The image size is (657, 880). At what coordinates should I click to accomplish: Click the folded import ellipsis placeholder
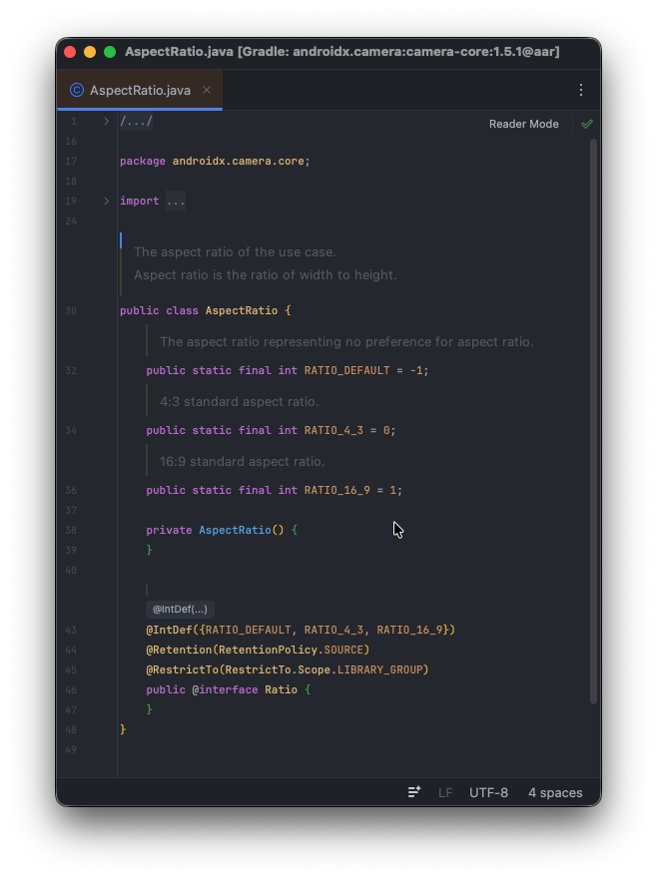pos(176,202)
